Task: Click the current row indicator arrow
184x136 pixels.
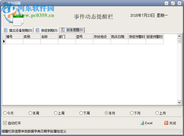Action: (x=4, y=41)
